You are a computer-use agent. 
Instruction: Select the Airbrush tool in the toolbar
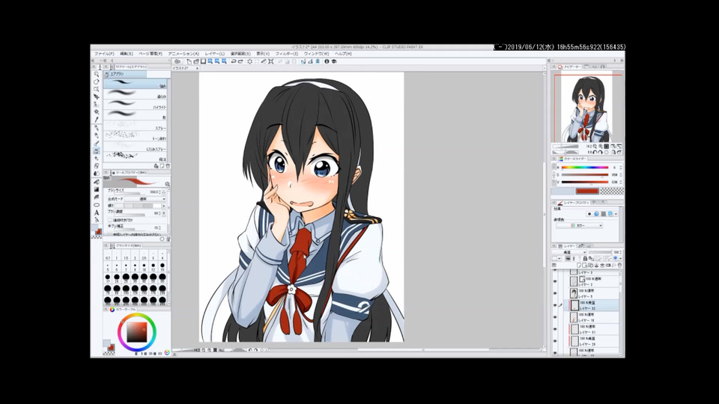pos(97,150)
